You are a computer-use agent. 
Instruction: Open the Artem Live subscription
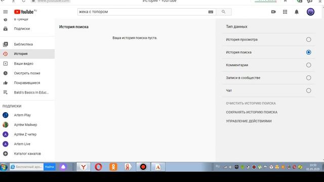point(22,144)
